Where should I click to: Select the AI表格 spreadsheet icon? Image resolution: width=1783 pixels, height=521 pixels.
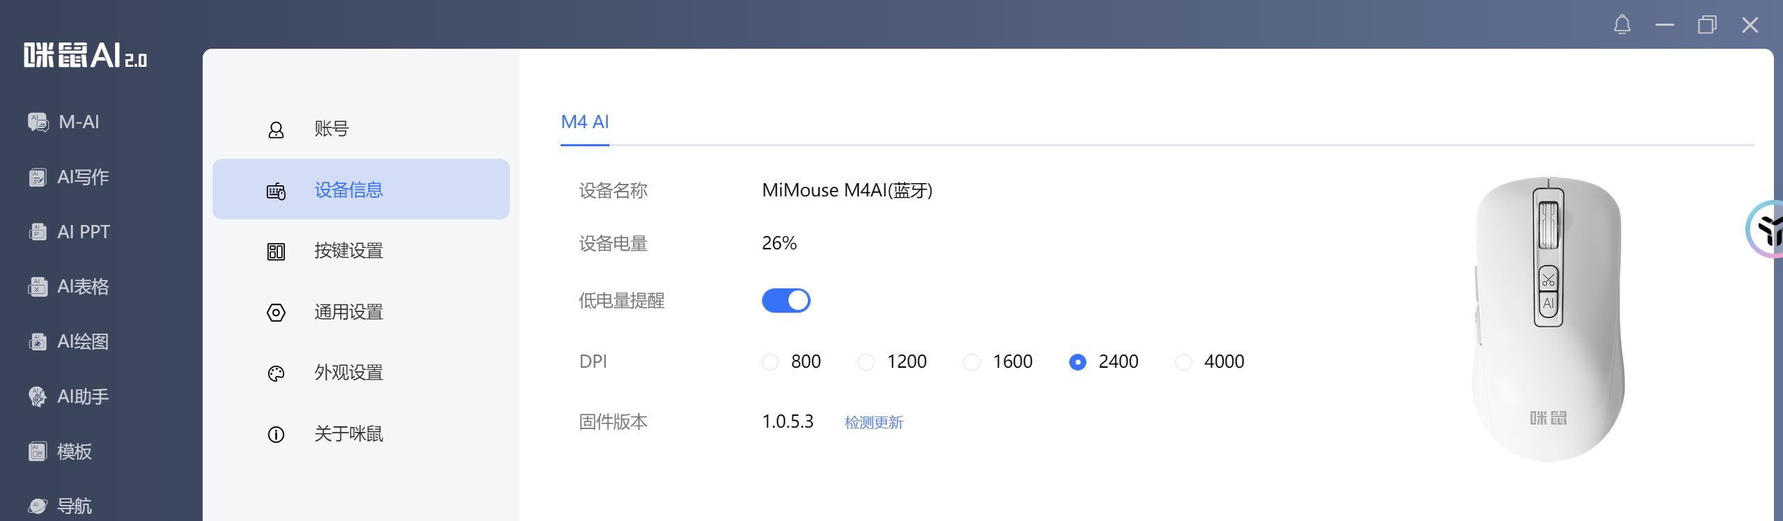tap(38, 286)
